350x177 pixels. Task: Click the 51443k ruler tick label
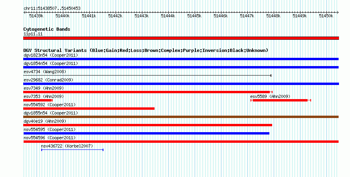[142, 16]
